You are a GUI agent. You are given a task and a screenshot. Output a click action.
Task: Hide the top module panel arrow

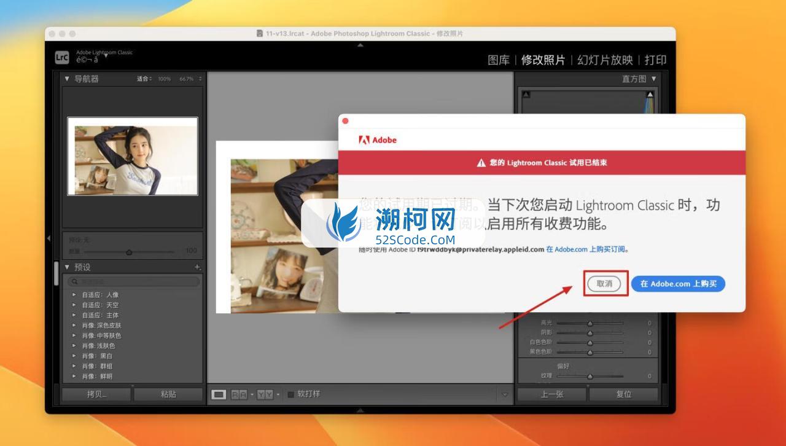[360, 45]
